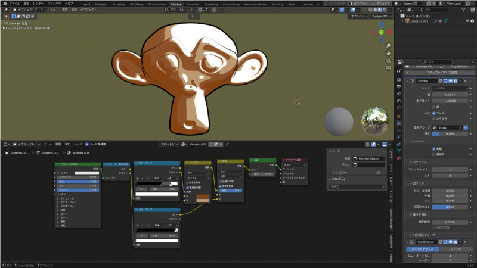Viewport: 477px width, 268px height.
Task: Collapse the ノーマル section in Solidify
Action: pyautogui.click(x=417, y=141)
